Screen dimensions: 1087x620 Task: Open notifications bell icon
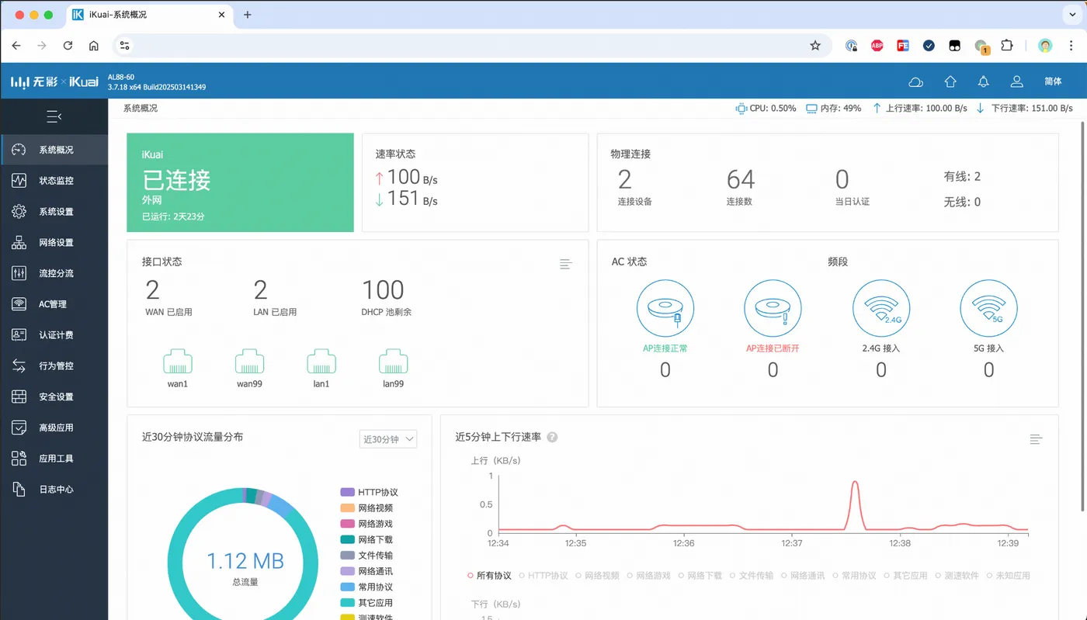984,81
